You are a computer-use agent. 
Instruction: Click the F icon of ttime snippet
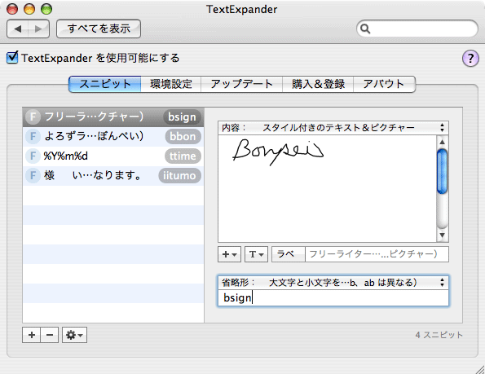tap(33, 156)
